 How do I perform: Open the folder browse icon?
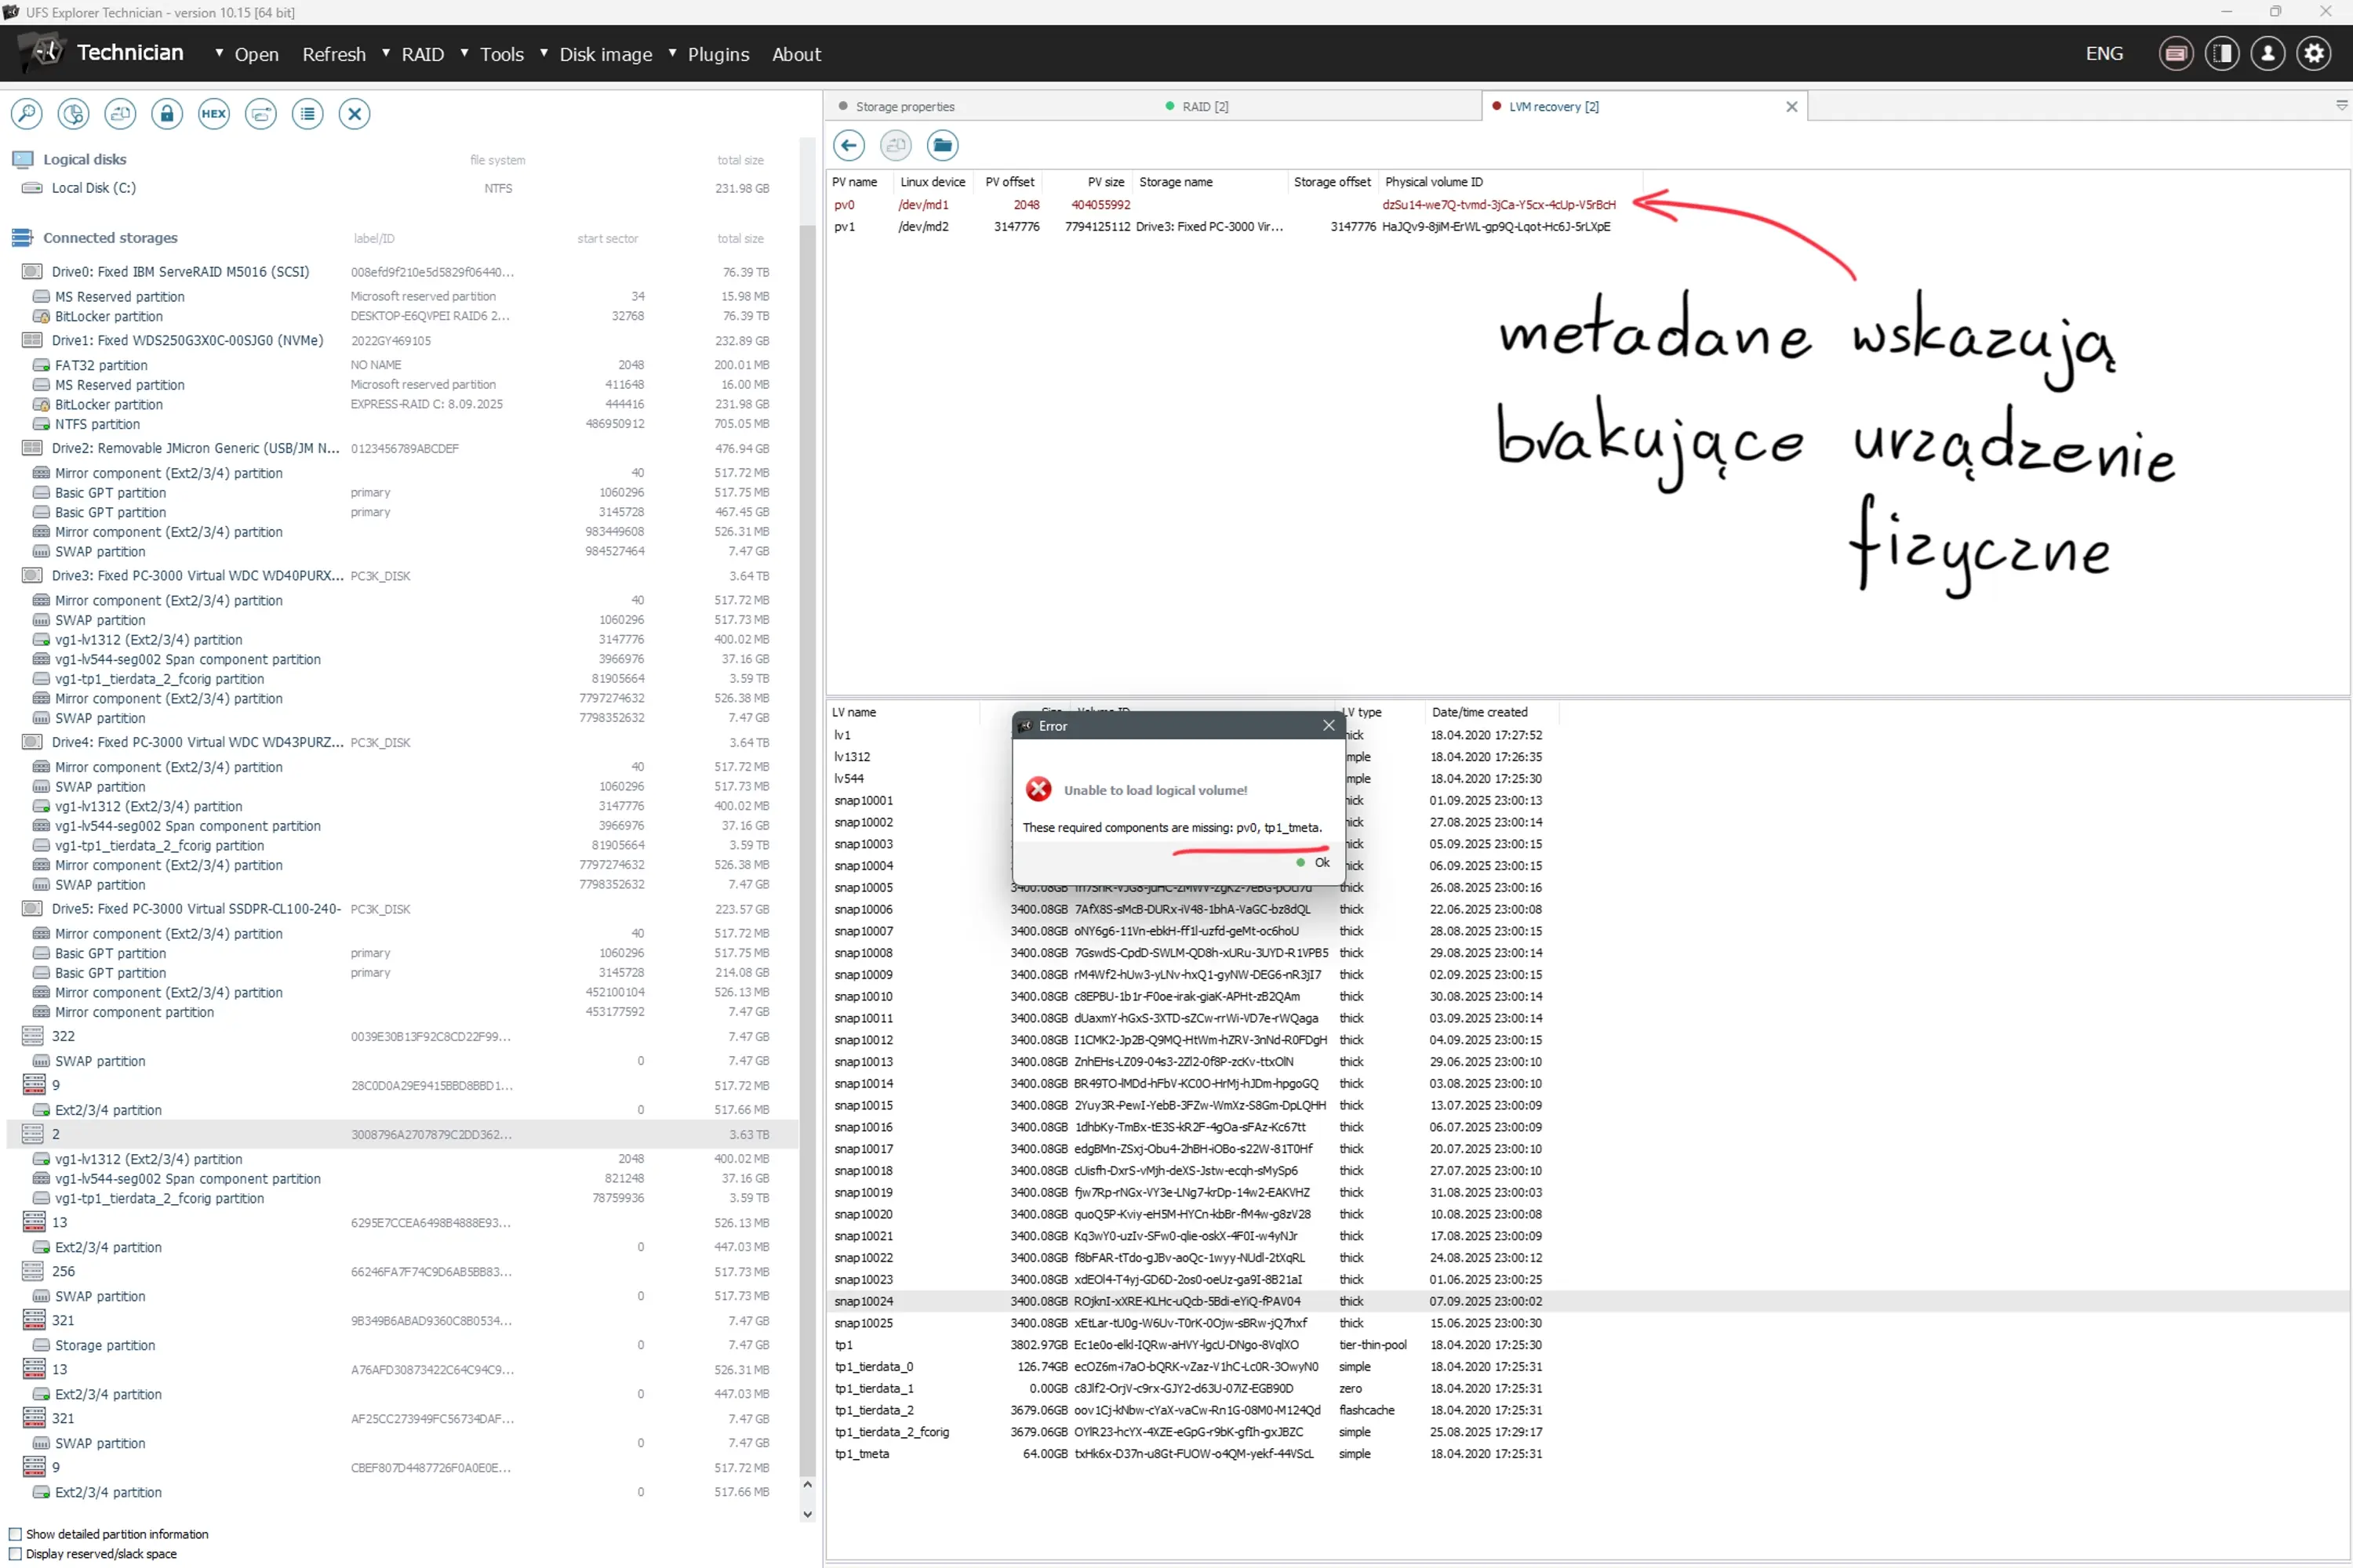941,145
